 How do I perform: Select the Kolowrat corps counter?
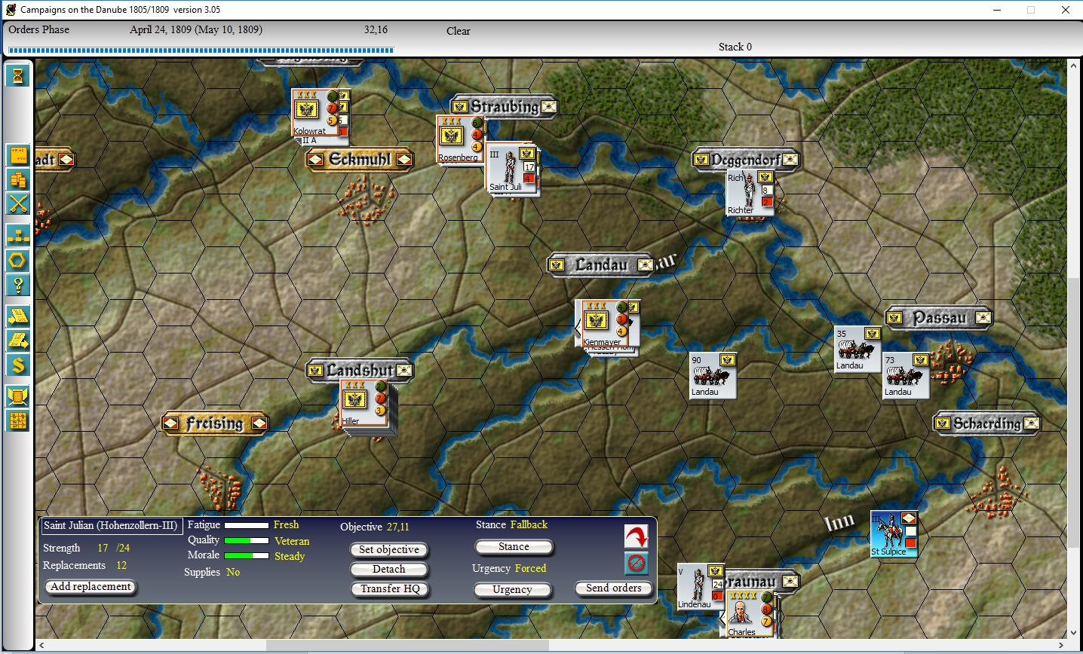316,113
